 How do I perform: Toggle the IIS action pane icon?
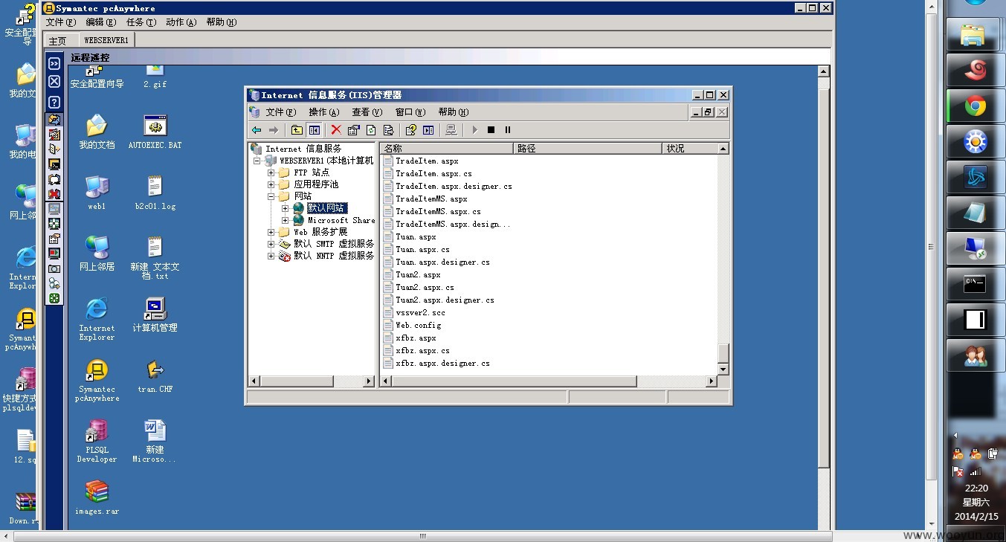(x=428, y=130)
